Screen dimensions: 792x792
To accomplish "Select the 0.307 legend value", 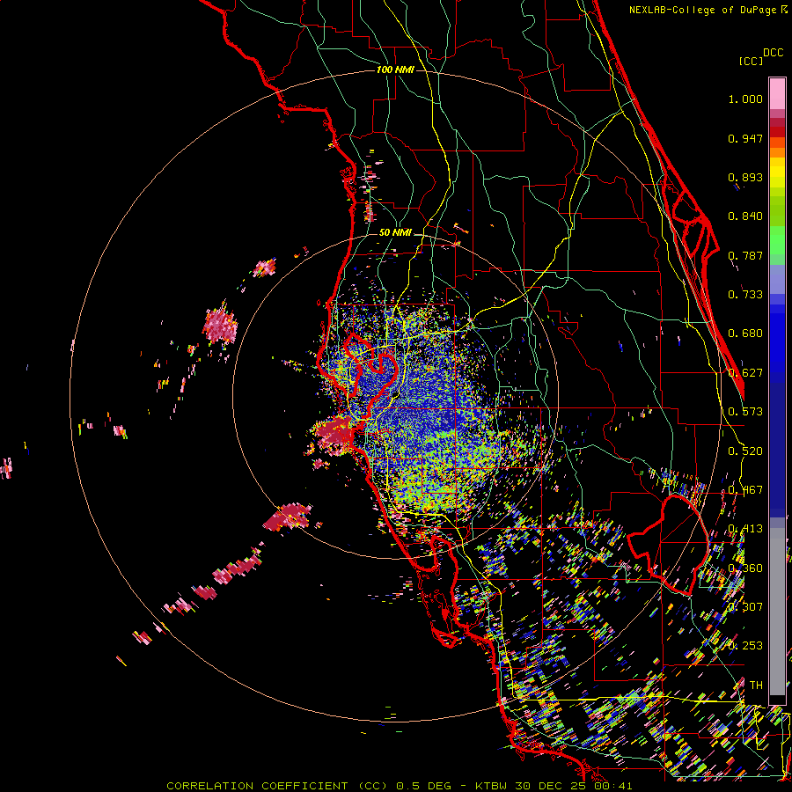I will (745, 607).
